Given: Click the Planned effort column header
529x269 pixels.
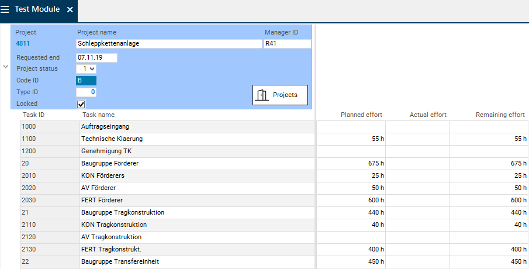Looking at the screenshot, I should point(362,115).
